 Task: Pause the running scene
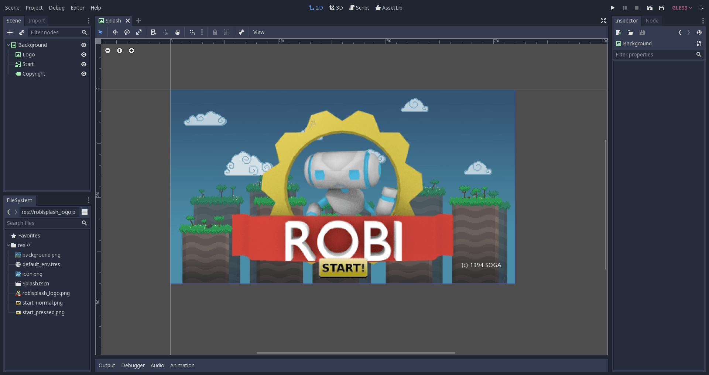click(x=625, y=8)
